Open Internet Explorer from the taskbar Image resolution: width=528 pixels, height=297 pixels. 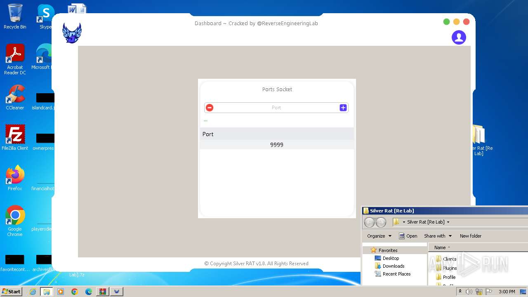33,292
